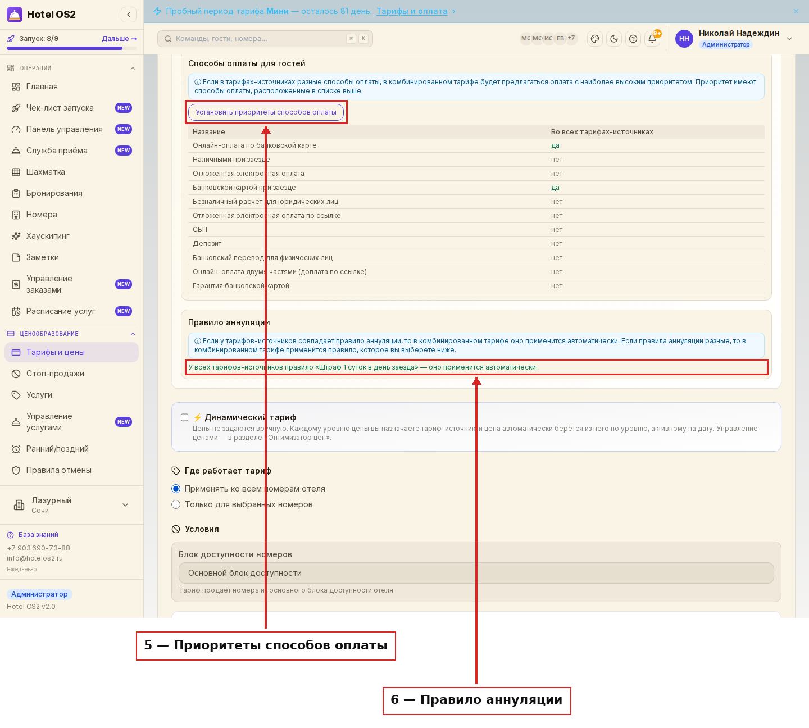Collapse the Операции sidebar section
Image resolution: width=809 pixels, height=728 pixels.
(133, 69)
